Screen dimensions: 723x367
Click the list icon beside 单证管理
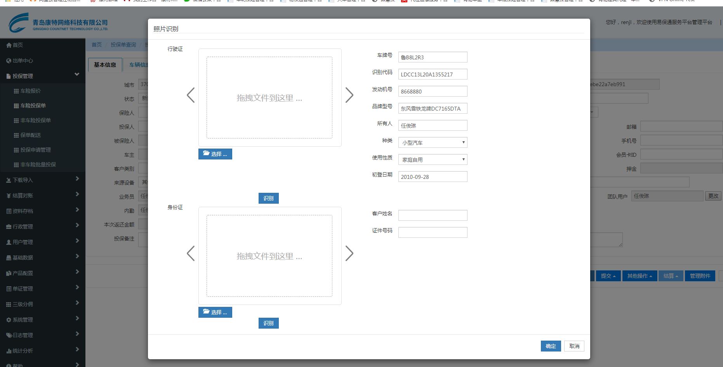pyautogui.click(x=9, y=289)
